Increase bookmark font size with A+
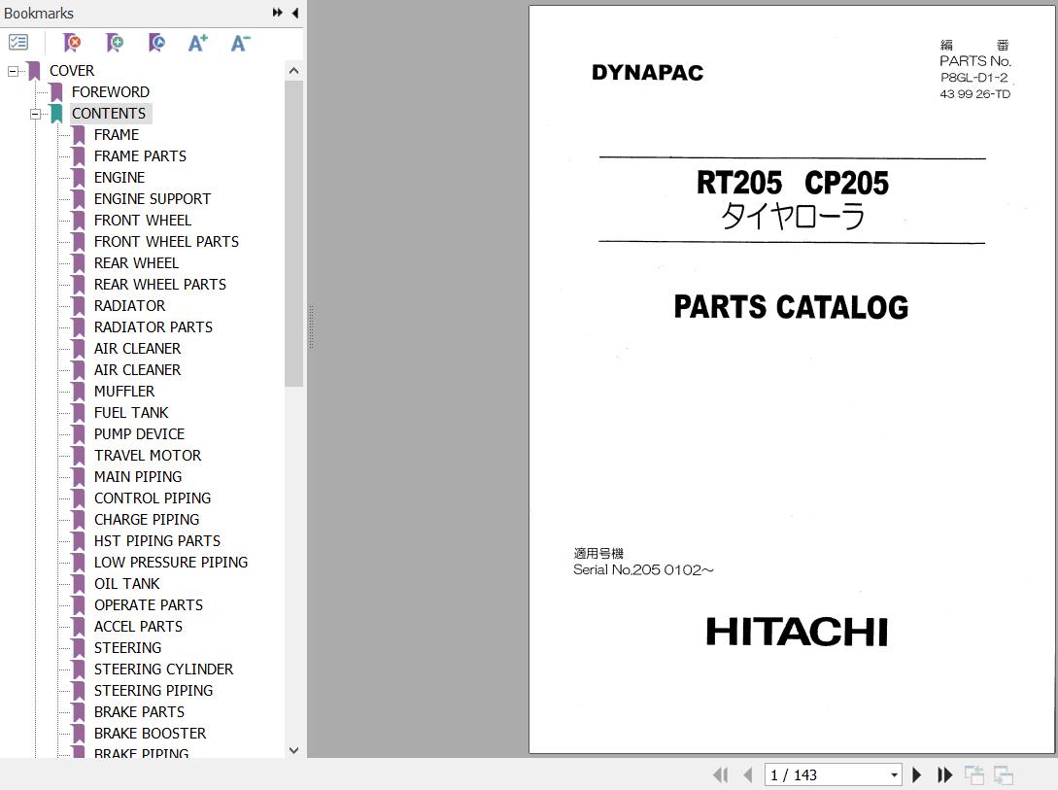Image resolution: width=1058 pixels, height=790 pixels. [198, 43]
